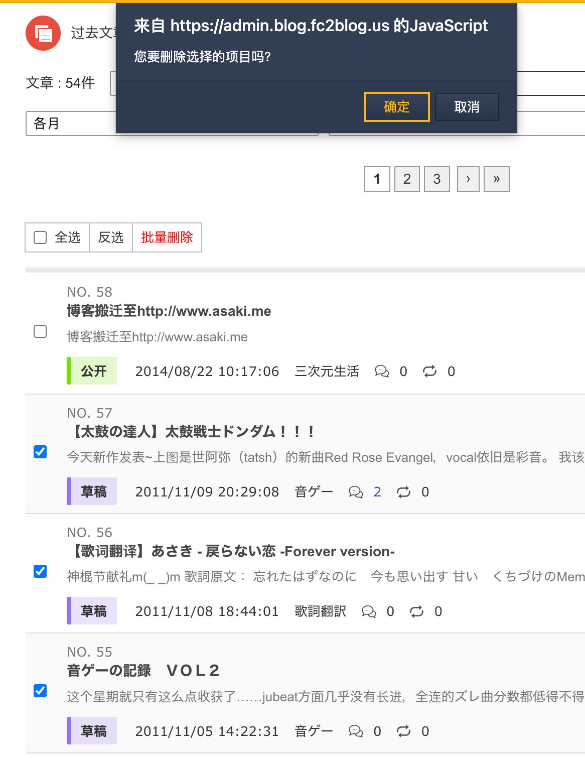
Task: Click comment icon on post NO. 58
Action: [x=382, y=371]
